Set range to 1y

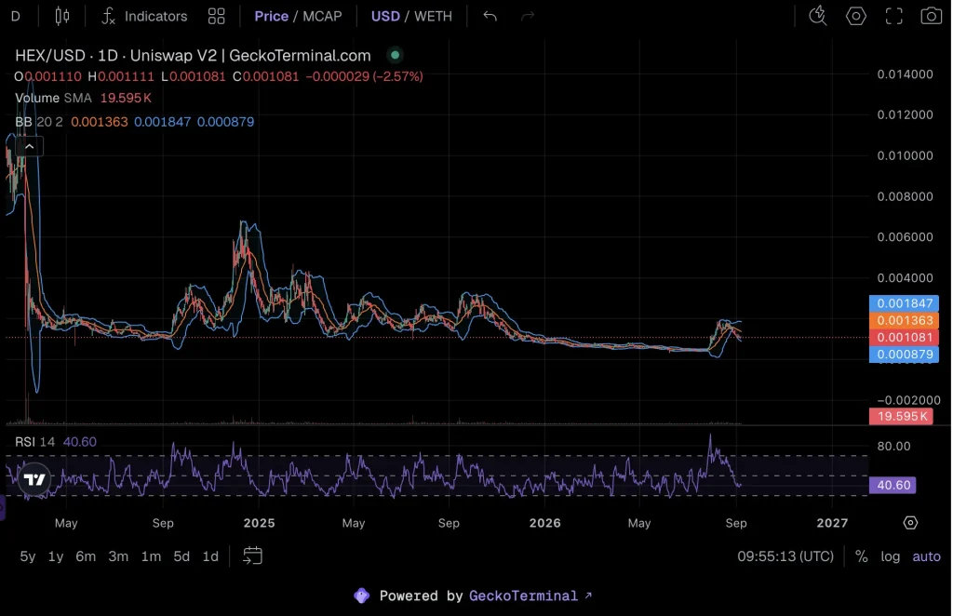point(56,556)
